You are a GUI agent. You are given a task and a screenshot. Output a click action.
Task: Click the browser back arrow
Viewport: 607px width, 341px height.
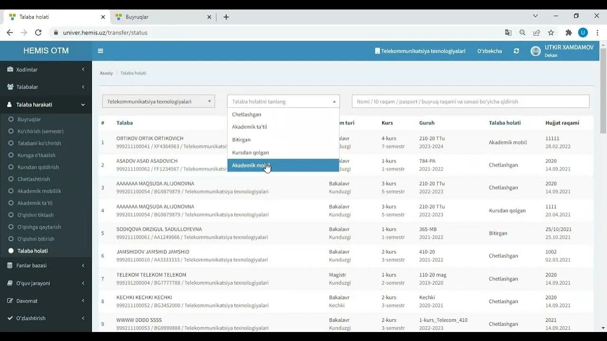pyautogui.click(x=9, y=33)
